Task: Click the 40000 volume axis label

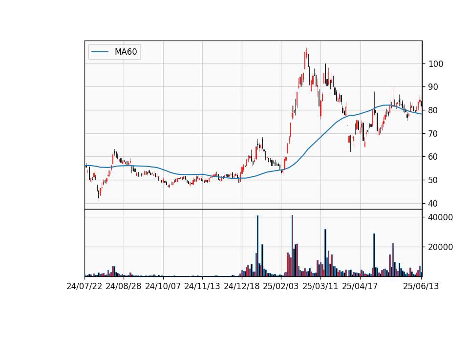Action: tap(441, 217)
